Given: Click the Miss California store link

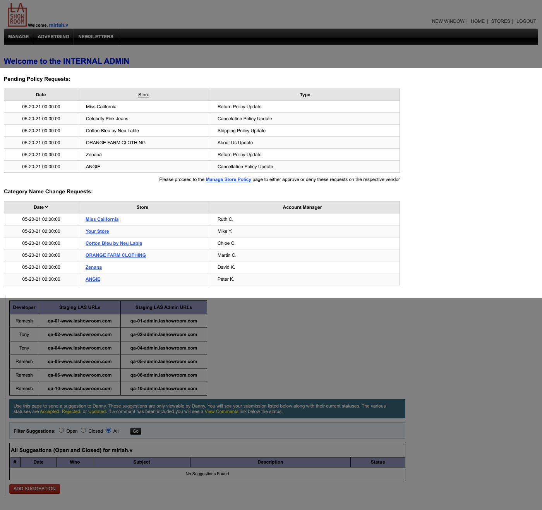Looking at the screenshot, I should click(102, 219).
